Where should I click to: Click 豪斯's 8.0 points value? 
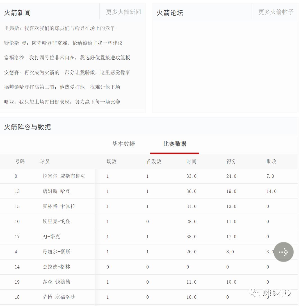(x=230, y=252)
